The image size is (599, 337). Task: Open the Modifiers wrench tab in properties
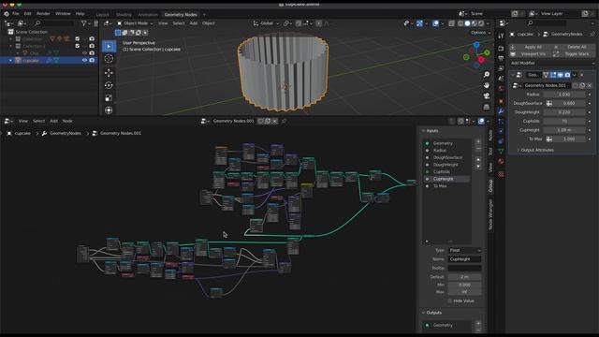501,111
